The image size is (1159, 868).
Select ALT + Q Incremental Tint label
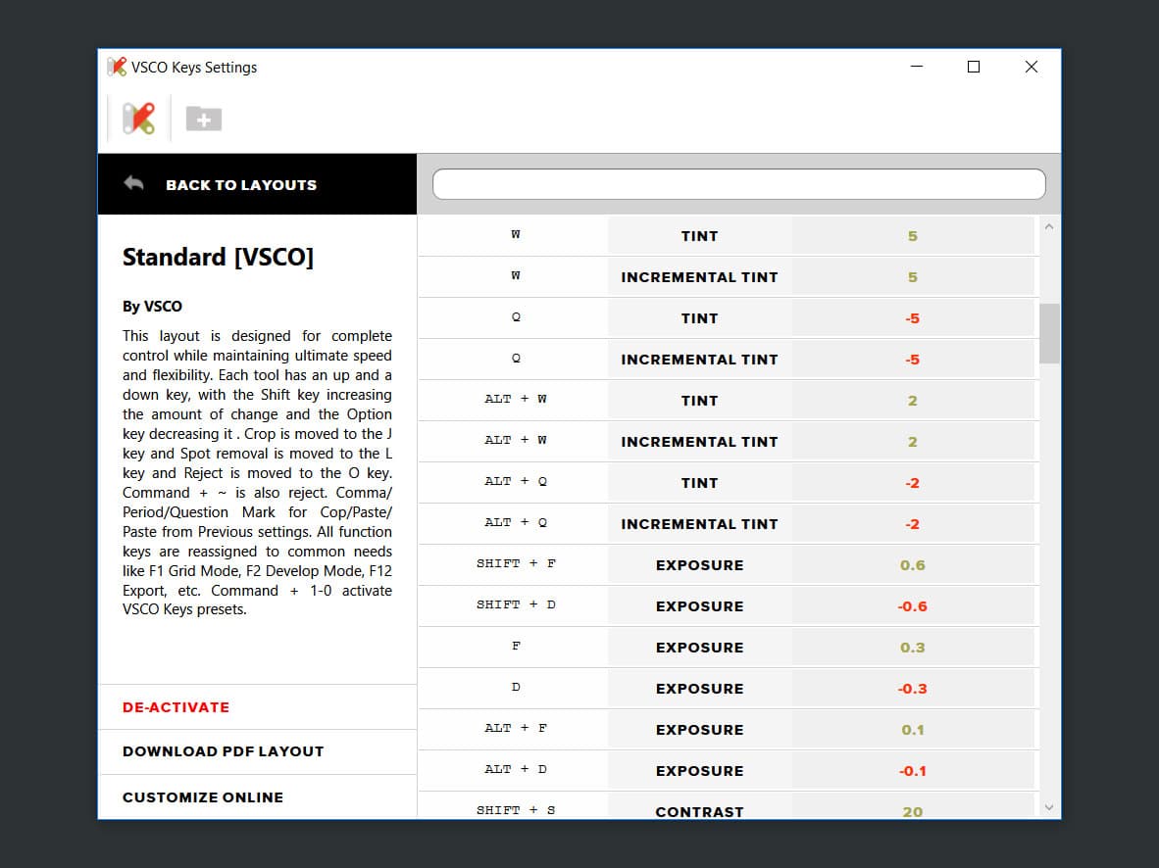pyautogui.click(x=699, y=524)
